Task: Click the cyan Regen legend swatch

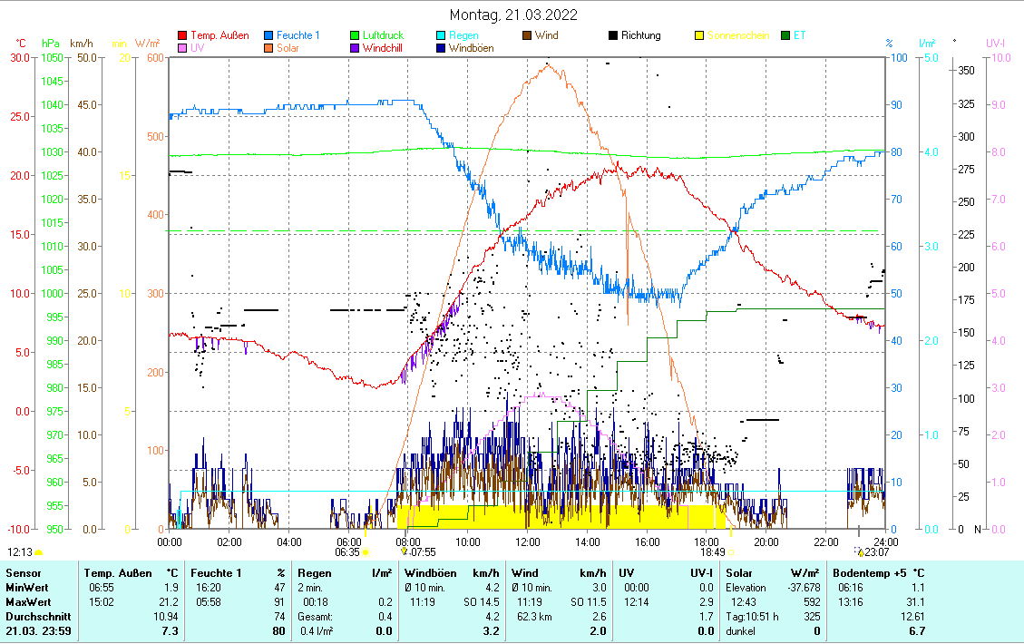Action: [441, 36]
